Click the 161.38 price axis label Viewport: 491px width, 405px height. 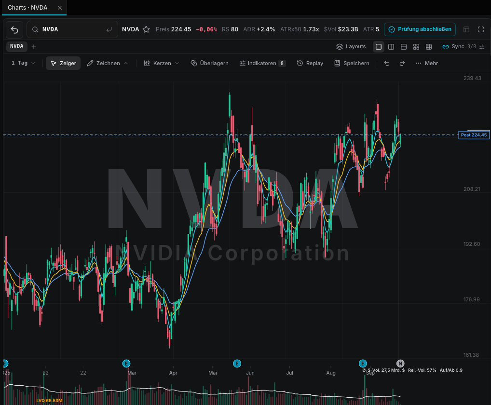tap(471, 355)
